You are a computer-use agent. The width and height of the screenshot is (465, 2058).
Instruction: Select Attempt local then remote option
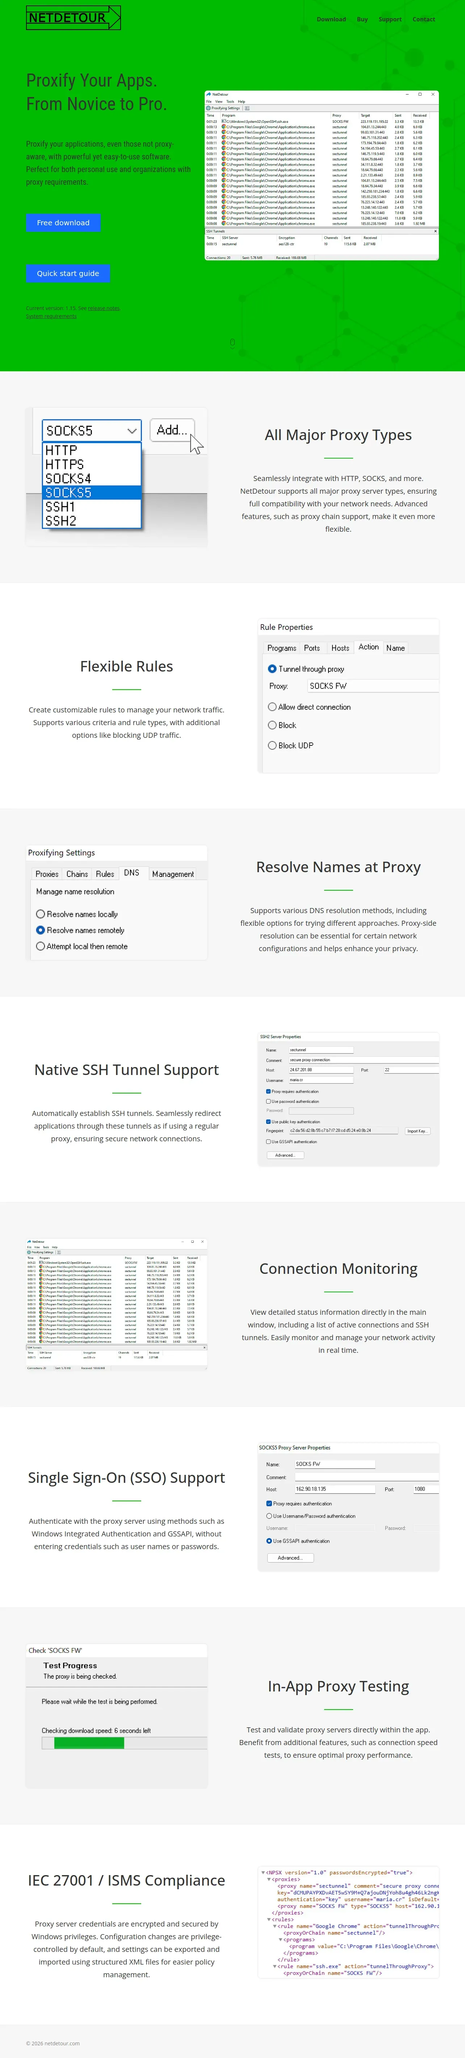[x=41, y=946]
